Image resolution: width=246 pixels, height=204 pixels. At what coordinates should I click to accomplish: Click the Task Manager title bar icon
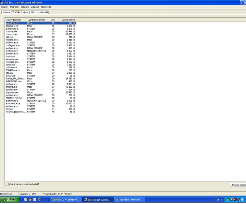pyautogui.click(x=2, y=2)
